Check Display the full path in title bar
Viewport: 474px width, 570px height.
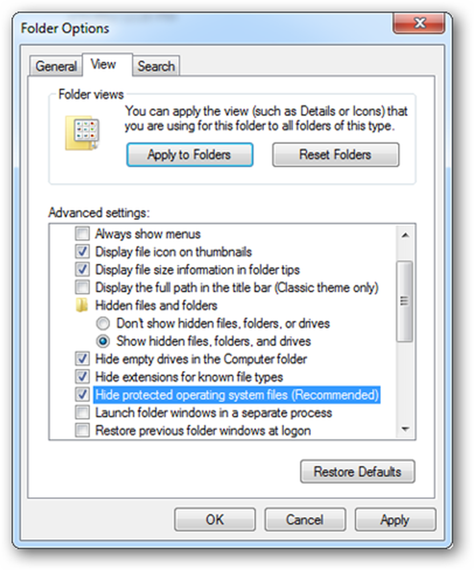point(82,287)
